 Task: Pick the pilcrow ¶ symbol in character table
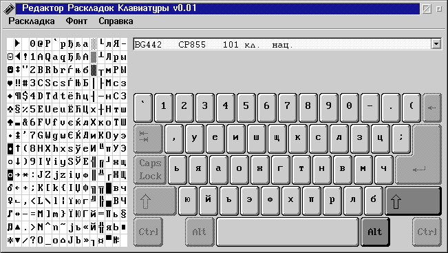click(x=18, y=96)
